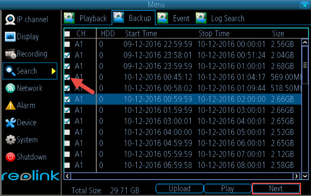The height and width of the screenshot is (196, 311).
Task: Click the size value 2.56GB
Action: (x=282, y=44)
